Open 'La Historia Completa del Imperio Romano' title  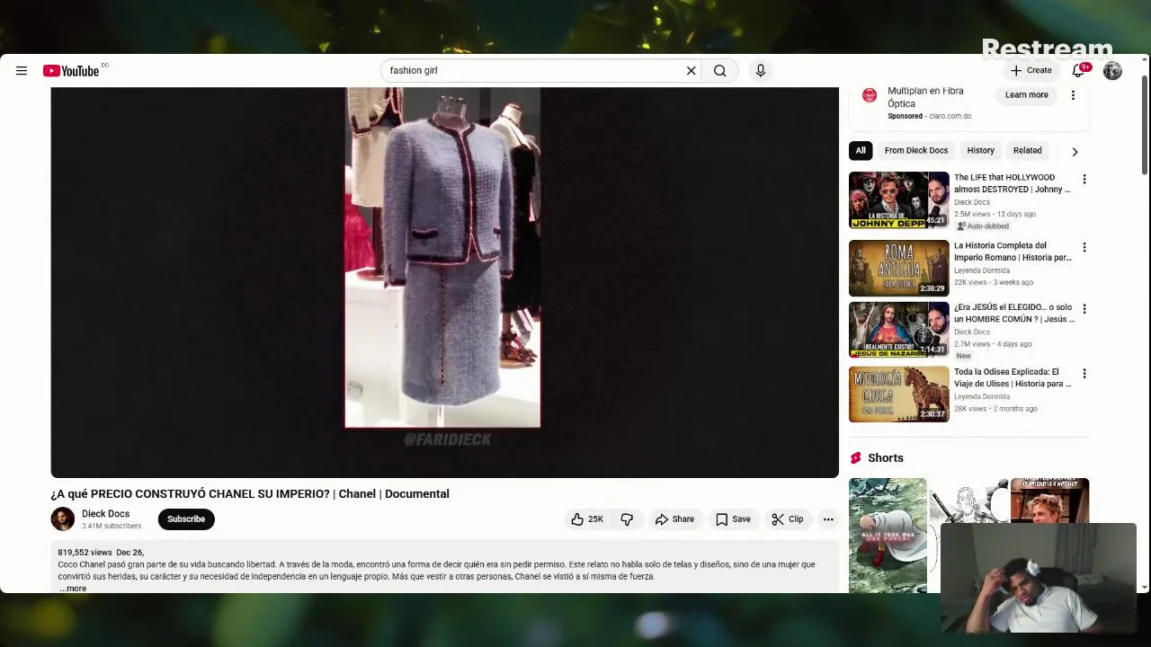tap(1013, 252)
